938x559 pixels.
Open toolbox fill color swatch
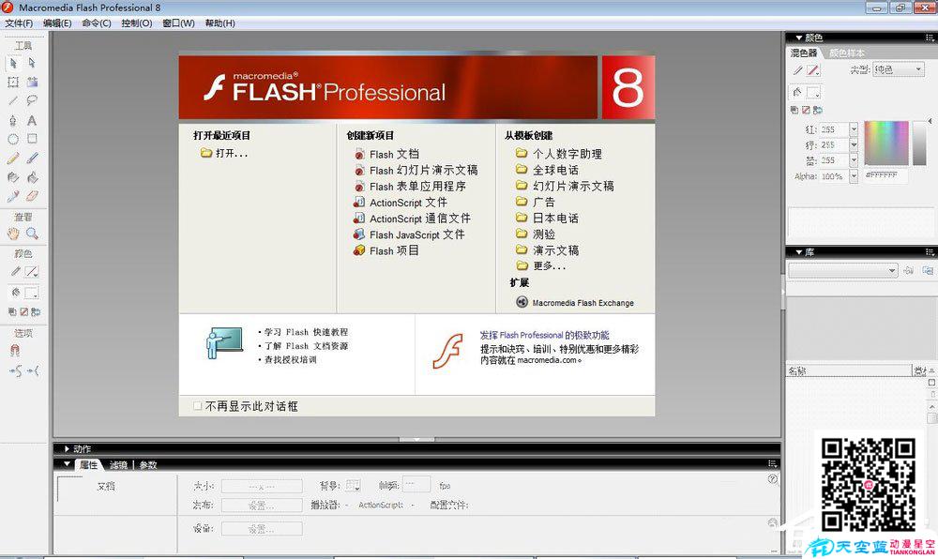coord(32,293)
